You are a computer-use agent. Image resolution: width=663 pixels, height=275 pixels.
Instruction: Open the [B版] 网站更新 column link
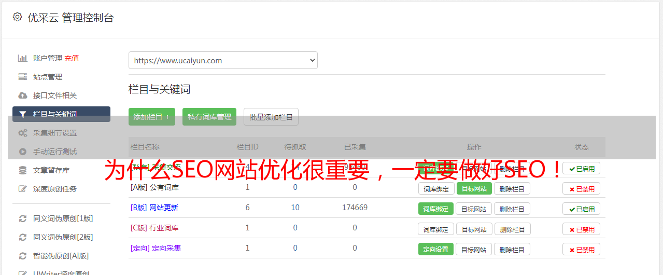click(x=154, y=208)
